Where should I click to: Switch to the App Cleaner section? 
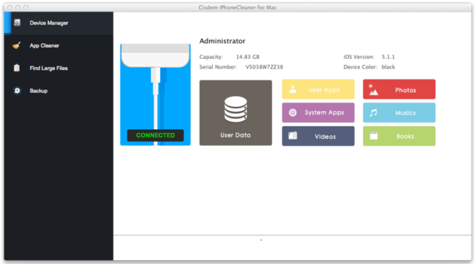45,45
